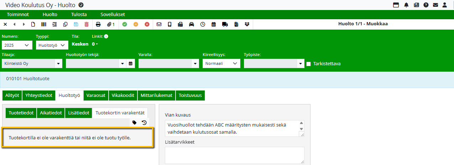454x165 pixels.
Task: Click the history clock icon in product panel
Action: [144, 123]
